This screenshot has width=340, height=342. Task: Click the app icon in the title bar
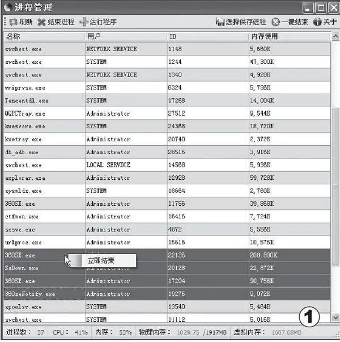[8, 7]
